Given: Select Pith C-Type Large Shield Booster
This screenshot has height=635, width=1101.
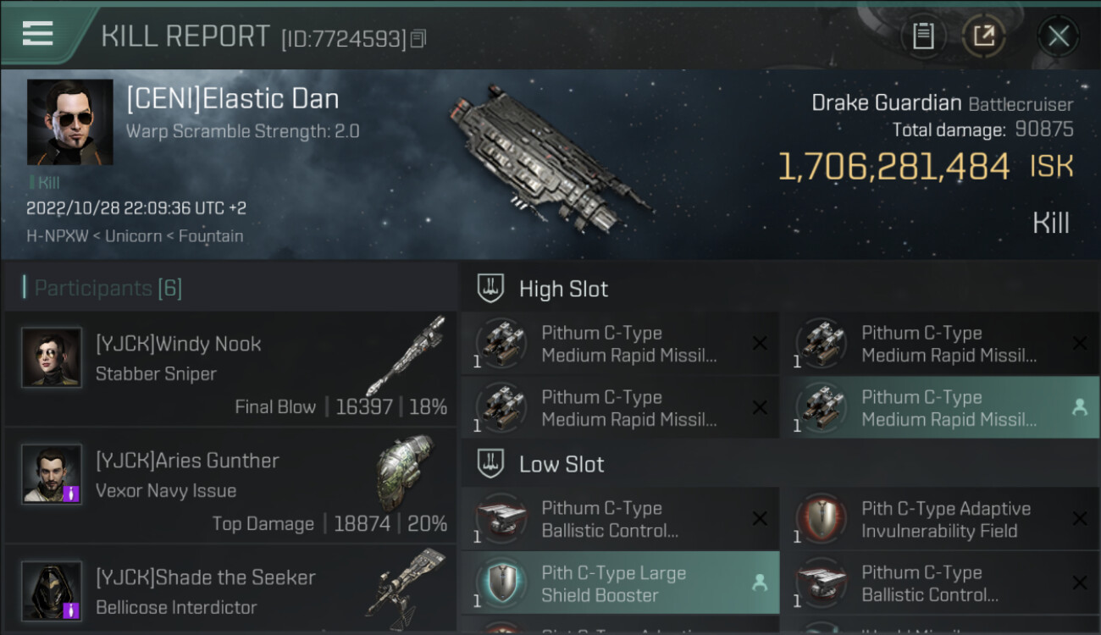Looking at the screenshot, I should [620, 583].
